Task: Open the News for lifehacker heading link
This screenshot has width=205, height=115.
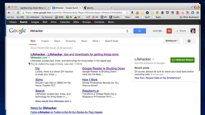Action: pyautogui.click(x=44, y=108)
